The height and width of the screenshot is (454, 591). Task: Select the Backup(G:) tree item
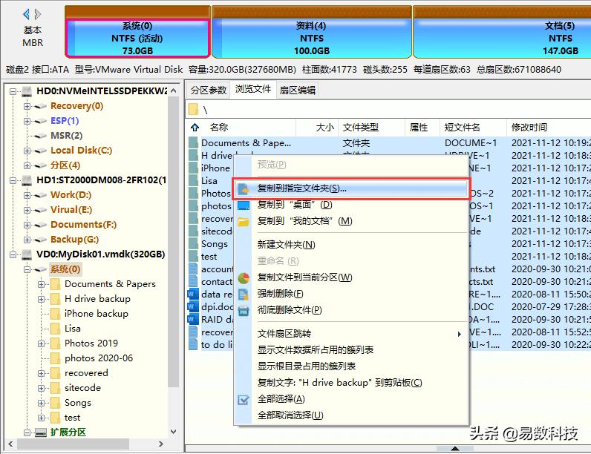75,240
